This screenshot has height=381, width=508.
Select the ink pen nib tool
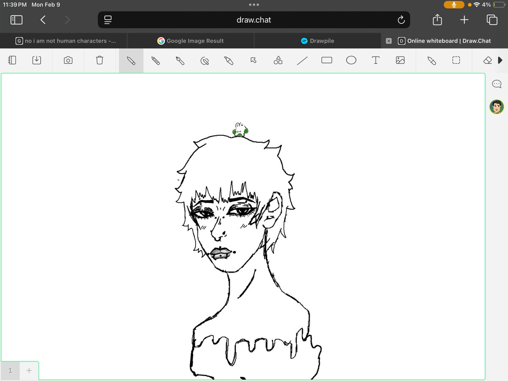(x=180, y=61)
